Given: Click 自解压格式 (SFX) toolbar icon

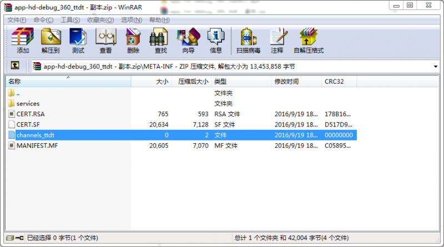Looking at the screenshot, I should (x=308, y=41).
